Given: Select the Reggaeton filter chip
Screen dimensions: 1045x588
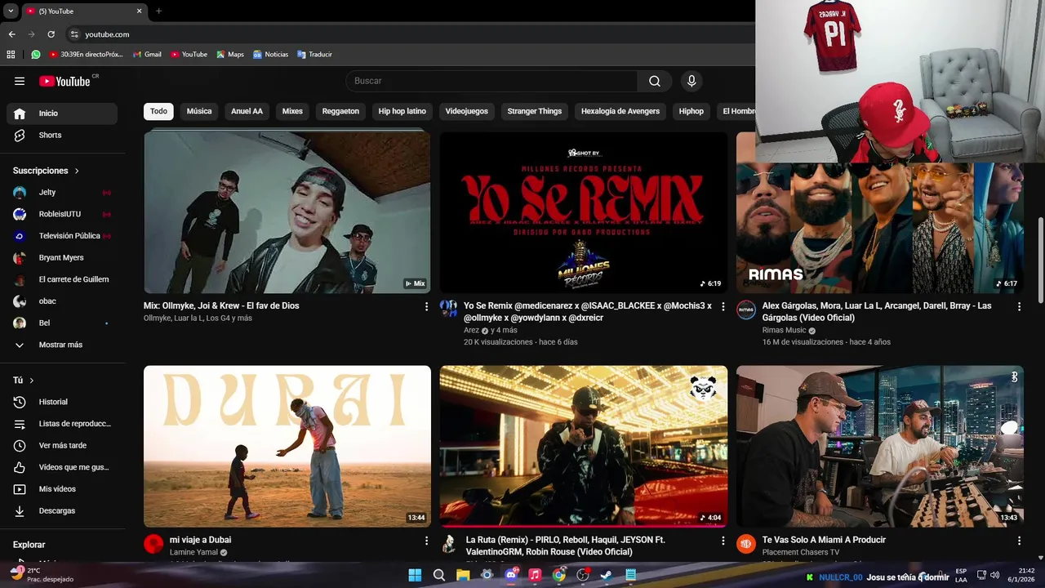Looking at the screenshot, I should pos(340,111).
